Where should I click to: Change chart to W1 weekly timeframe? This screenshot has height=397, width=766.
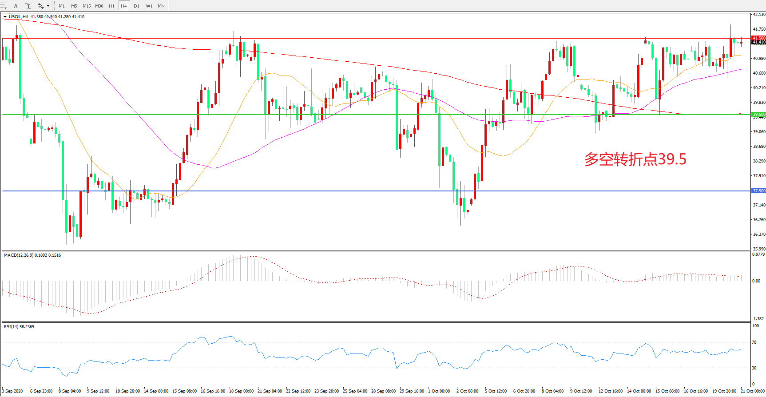coord(149,6)
